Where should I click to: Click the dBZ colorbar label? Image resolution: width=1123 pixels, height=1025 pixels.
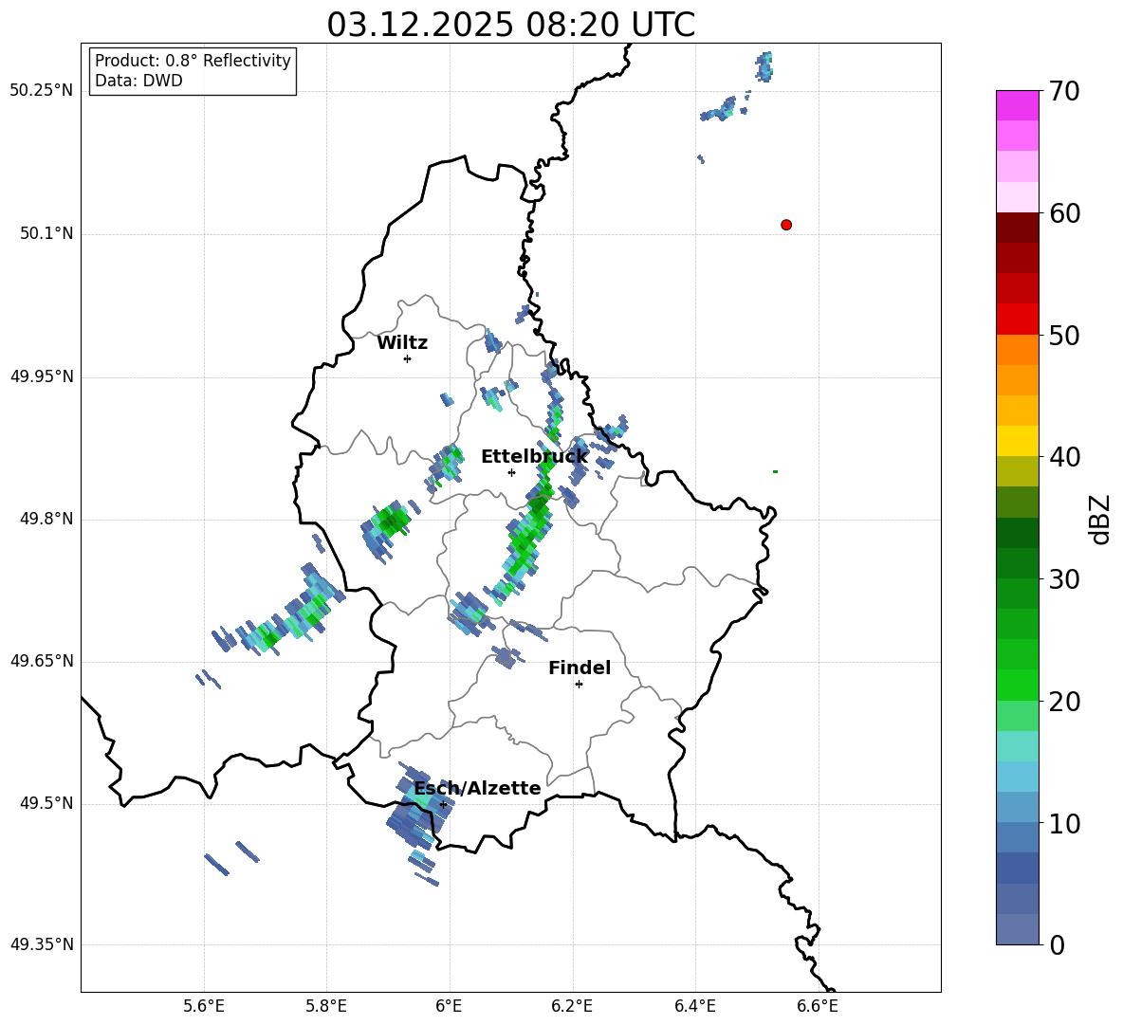pyautogui.click(x=1101, y=520)
